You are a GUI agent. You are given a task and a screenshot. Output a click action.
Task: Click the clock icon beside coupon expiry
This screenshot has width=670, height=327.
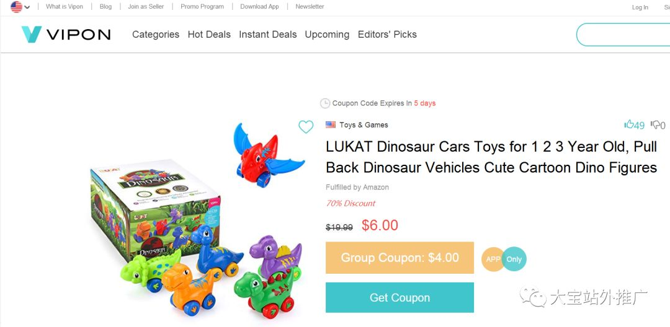click(x=324, y=103)
